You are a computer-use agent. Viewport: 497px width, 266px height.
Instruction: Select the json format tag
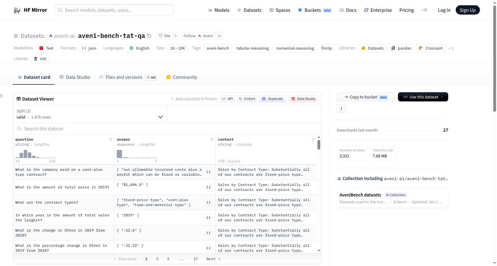point(89,48)
